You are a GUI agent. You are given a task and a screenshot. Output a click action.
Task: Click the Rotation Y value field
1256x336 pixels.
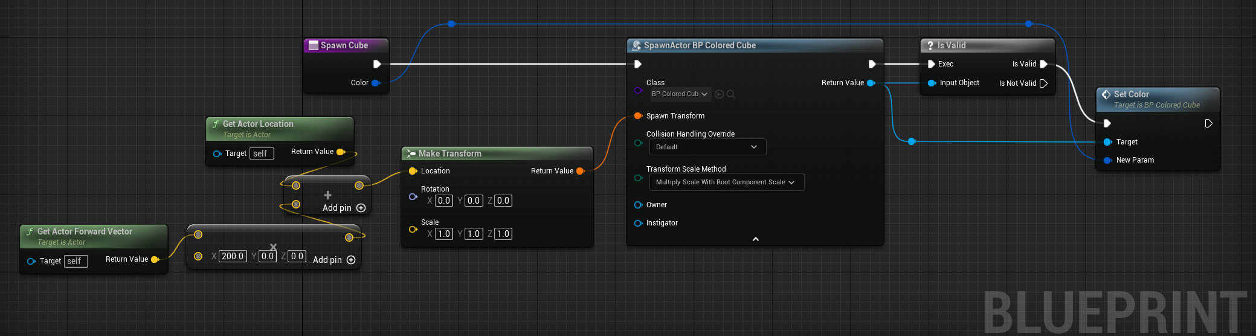click(x=474, y=201)
